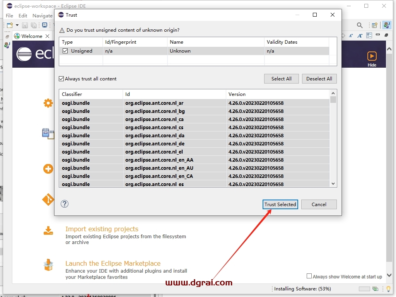The image size is (396, 297).
Task: Maximize the Trust dialog window
Action: pos(315,15)
